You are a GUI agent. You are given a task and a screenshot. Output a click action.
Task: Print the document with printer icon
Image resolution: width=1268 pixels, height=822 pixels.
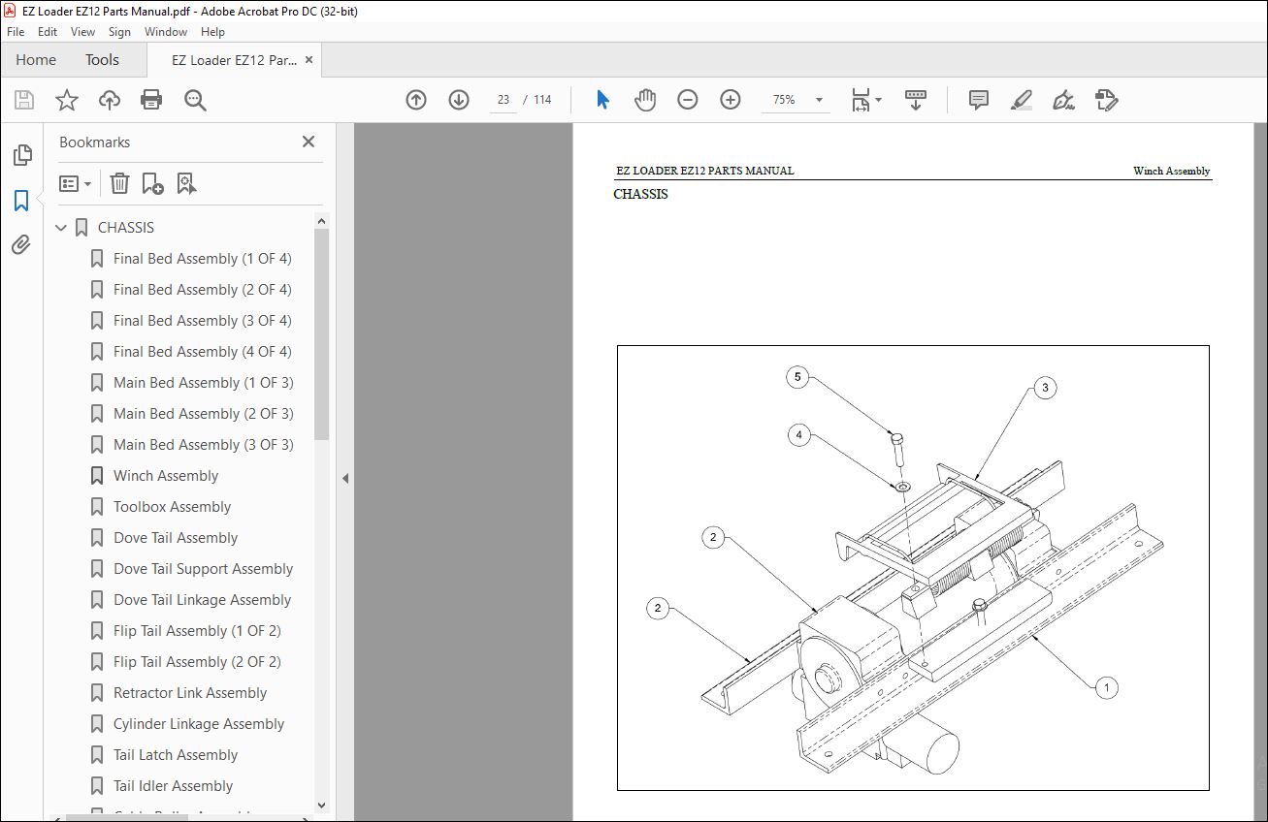[x=151, y=100]
